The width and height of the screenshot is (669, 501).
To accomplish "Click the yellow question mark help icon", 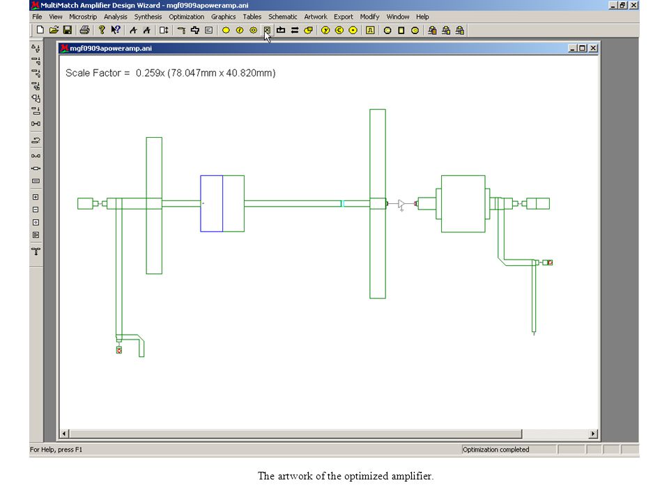I will 102,30.
